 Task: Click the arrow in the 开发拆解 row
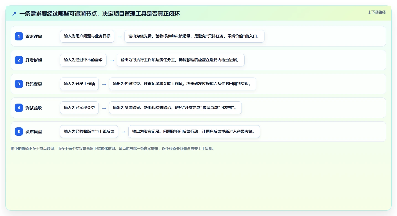(112, 60)
